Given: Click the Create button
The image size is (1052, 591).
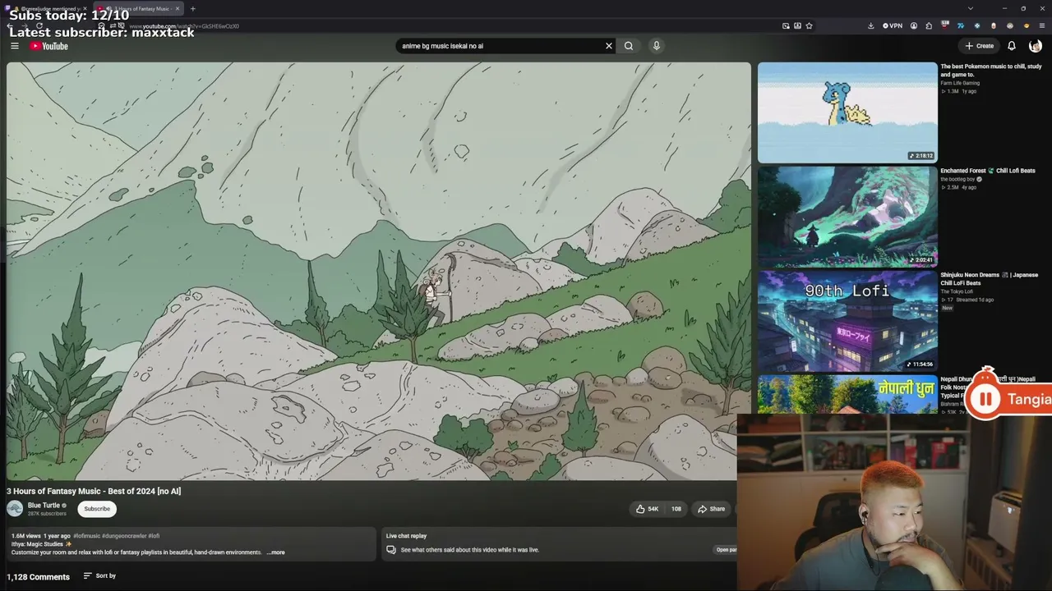Looking at the screenshot, I should 979,46.
